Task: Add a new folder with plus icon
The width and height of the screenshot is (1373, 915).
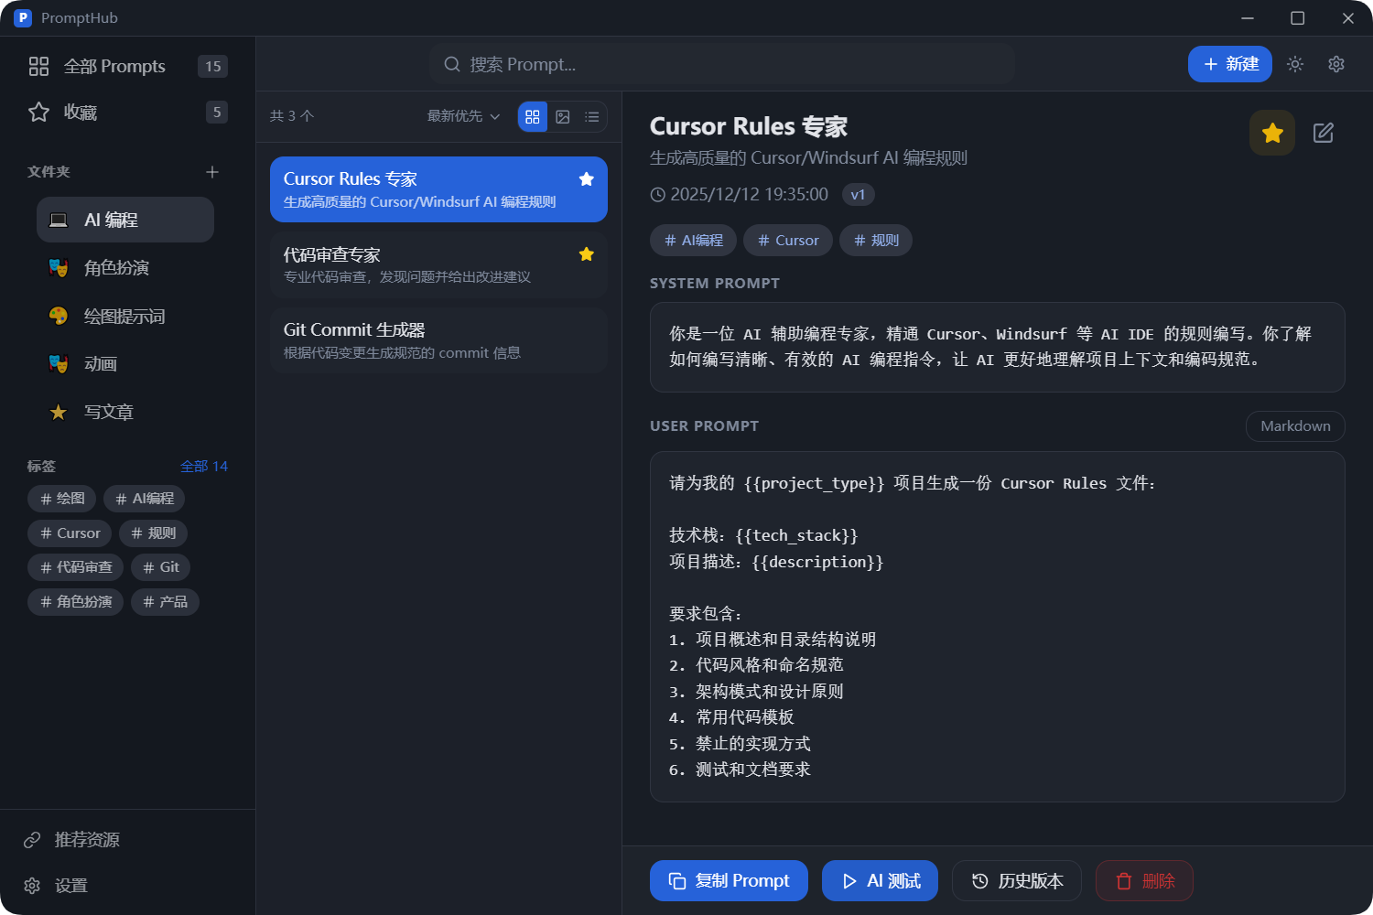Action: point(212,172)
